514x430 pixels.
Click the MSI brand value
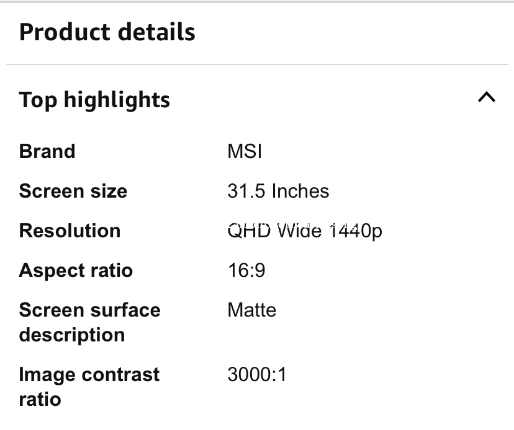coord(245,151)
